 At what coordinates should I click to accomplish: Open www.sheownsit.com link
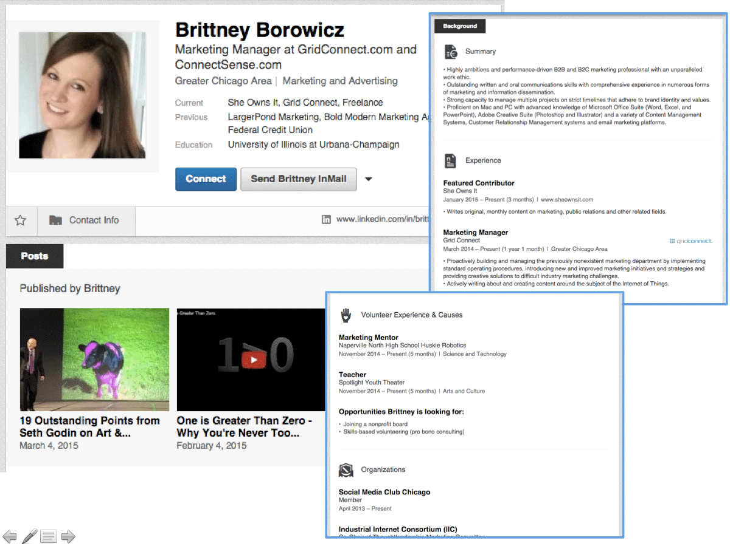coord(567,199)
